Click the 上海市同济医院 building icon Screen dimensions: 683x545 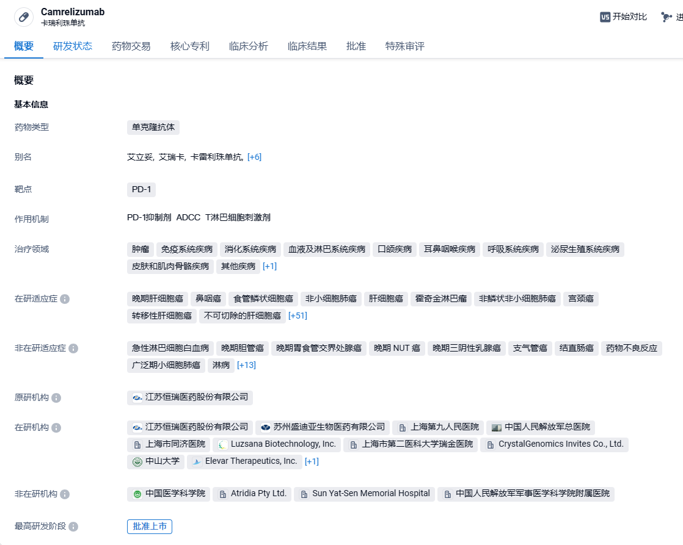click(x=137, y=444)
